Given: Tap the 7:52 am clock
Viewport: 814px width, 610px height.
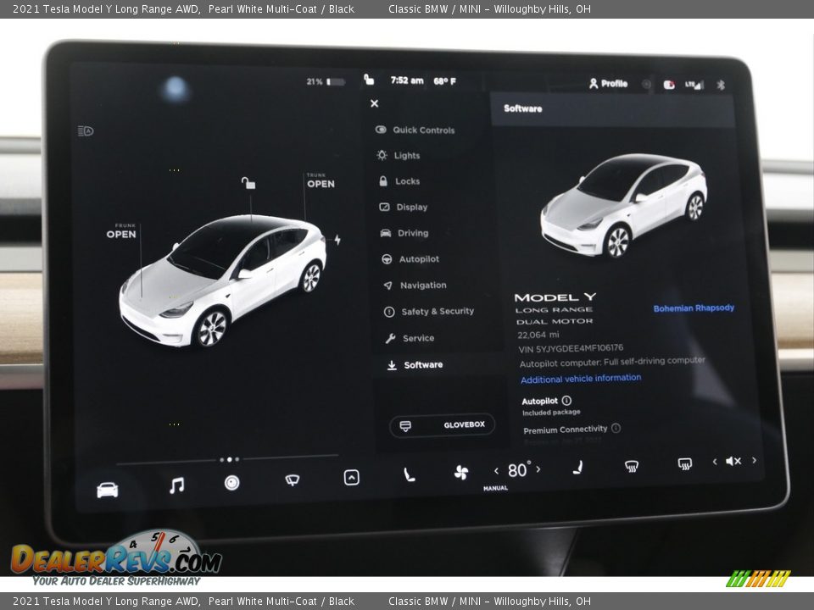Looking at the screenshot, I should click(406, 80).
